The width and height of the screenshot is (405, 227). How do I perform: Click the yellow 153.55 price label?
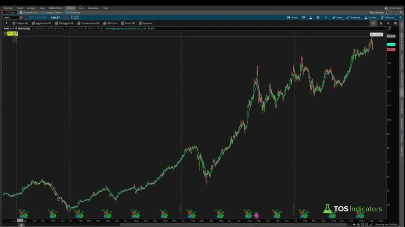(12, 34)
